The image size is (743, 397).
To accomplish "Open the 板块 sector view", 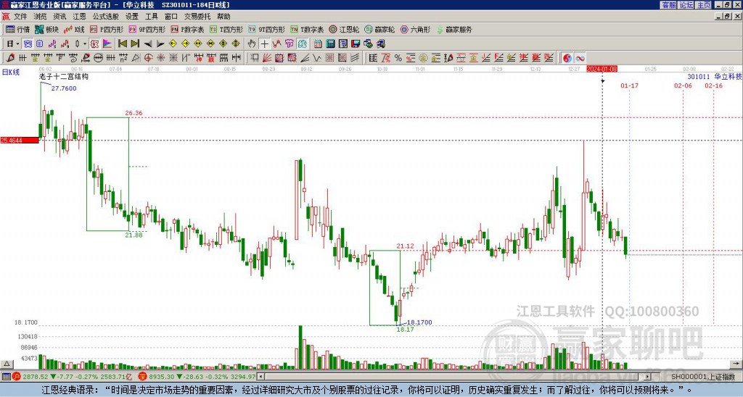I will [46, 29].
